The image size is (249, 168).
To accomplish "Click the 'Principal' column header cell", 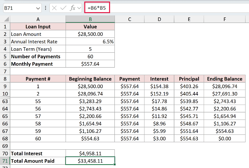I will [x=189, y=79].
